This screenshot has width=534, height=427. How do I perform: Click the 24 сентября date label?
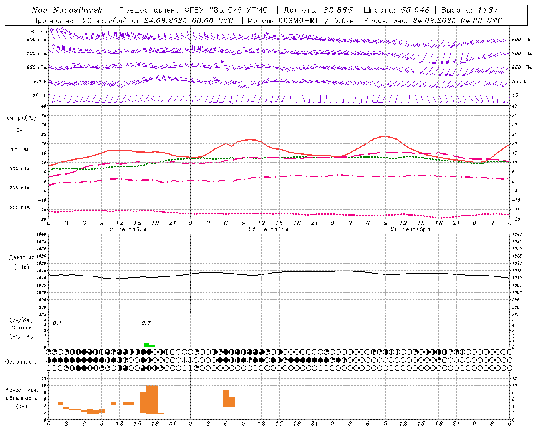pyautogui.click(x=127, y=229)
